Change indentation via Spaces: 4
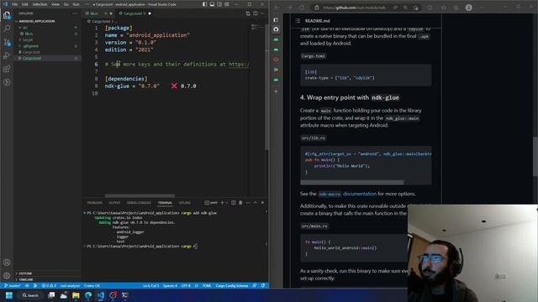 point(170,285)
